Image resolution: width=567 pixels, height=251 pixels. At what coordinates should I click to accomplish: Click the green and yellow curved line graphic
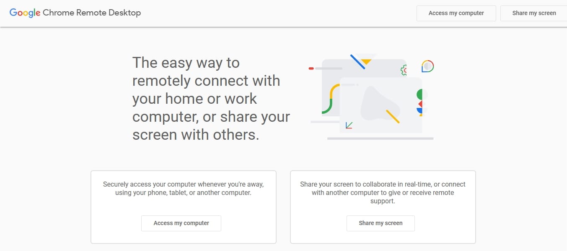click(331, 99)
